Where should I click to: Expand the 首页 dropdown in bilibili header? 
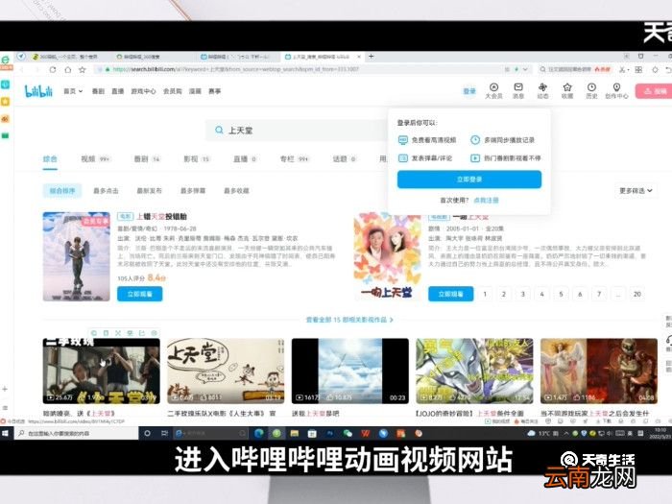point(73,91)
